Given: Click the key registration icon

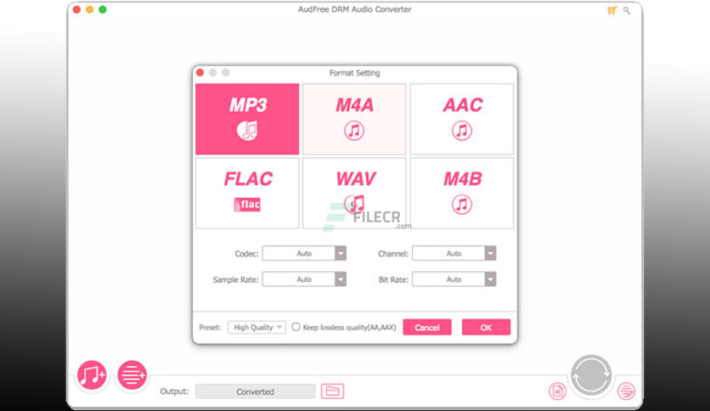Looking at the screenshot, I should [x=627, y=10].
